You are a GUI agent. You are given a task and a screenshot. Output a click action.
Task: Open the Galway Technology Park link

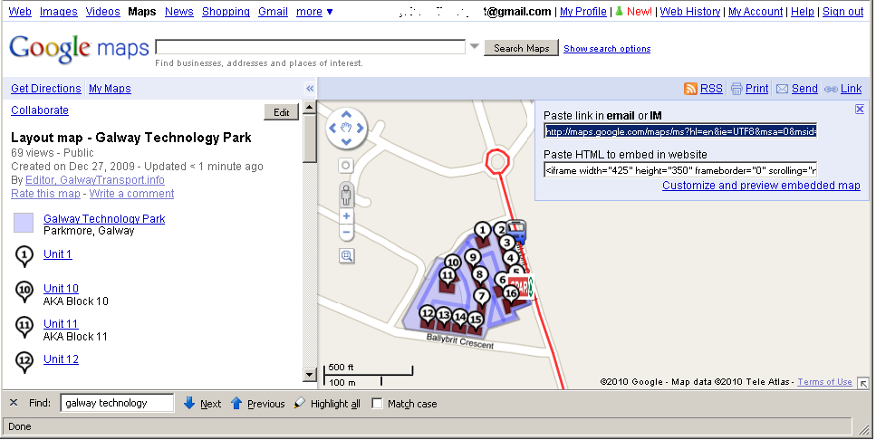104,219
